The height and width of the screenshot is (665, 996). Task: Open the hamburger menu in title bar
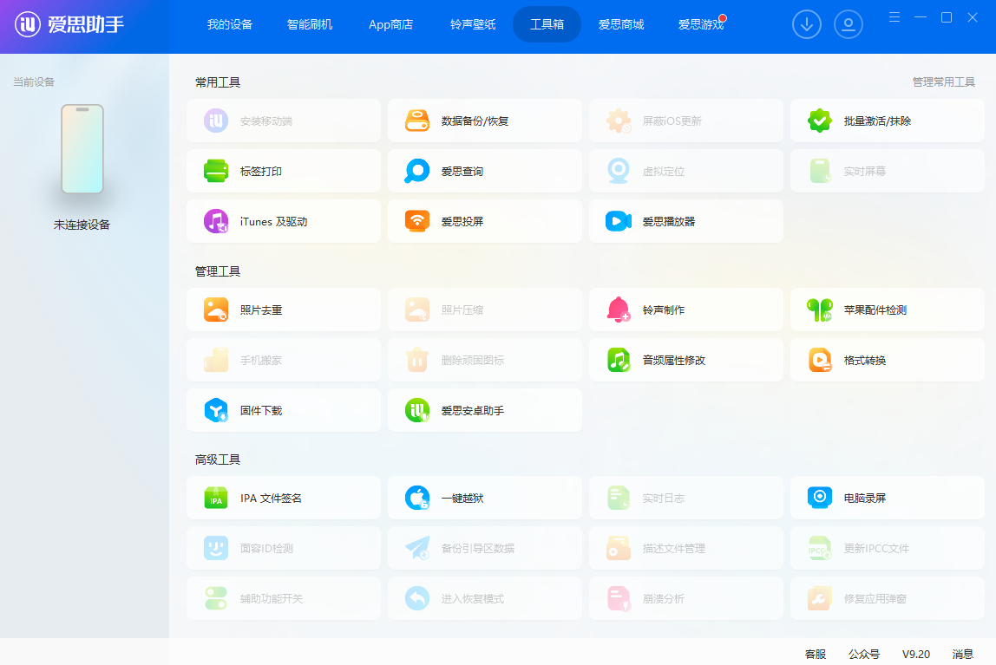894,17
